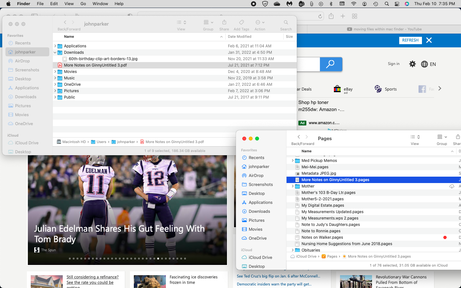
Task: Open Spotlight search in the menu bar
Action: (x=387, y=4)
